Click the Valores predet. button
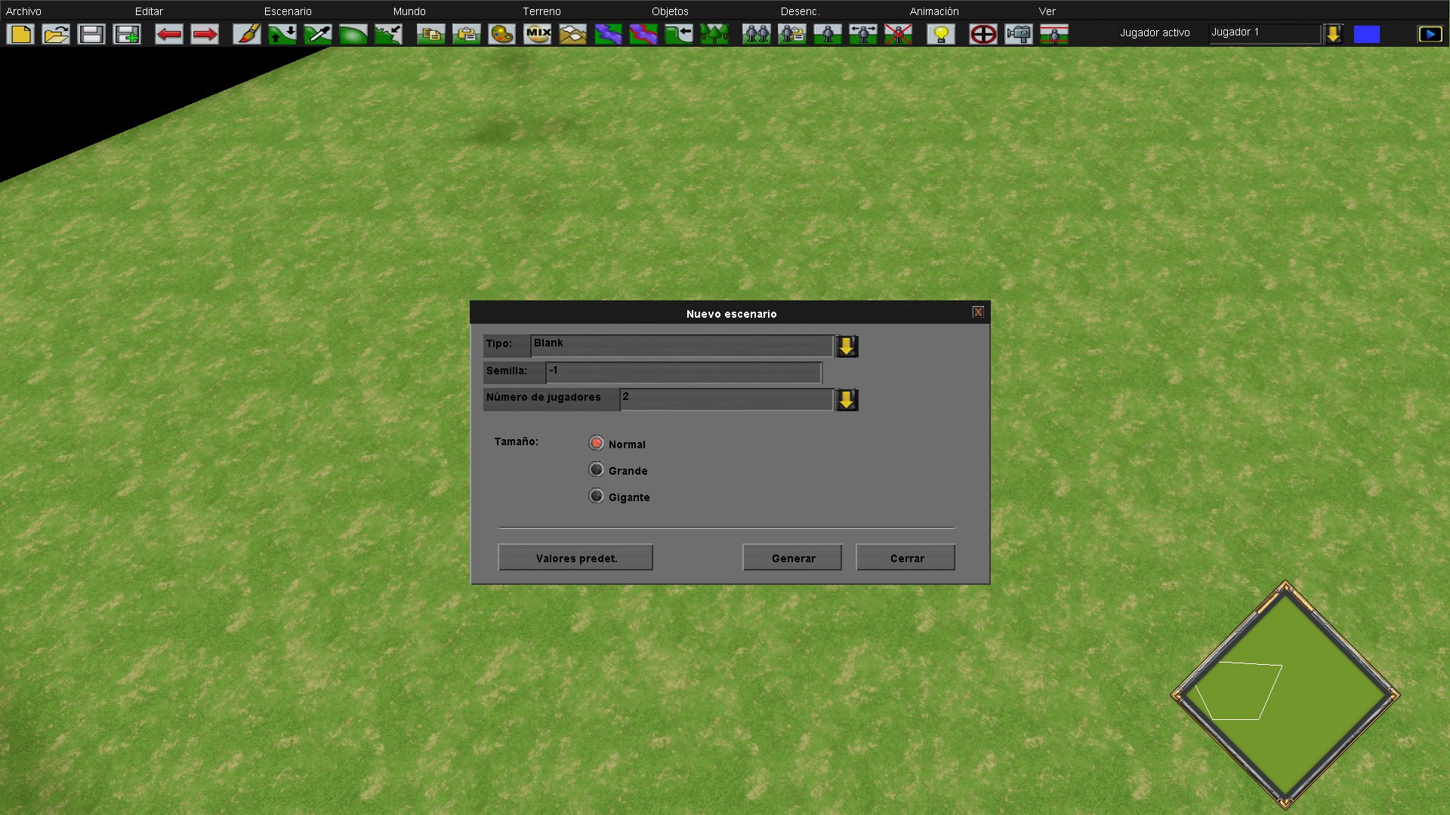Screen dimensions: 1450x815 coord(575,558)
